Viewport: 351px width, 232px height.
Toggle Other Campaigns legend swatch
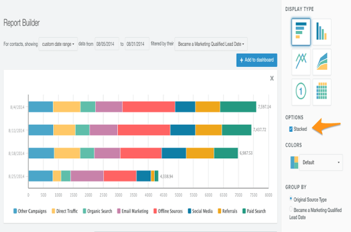point(15,211)
